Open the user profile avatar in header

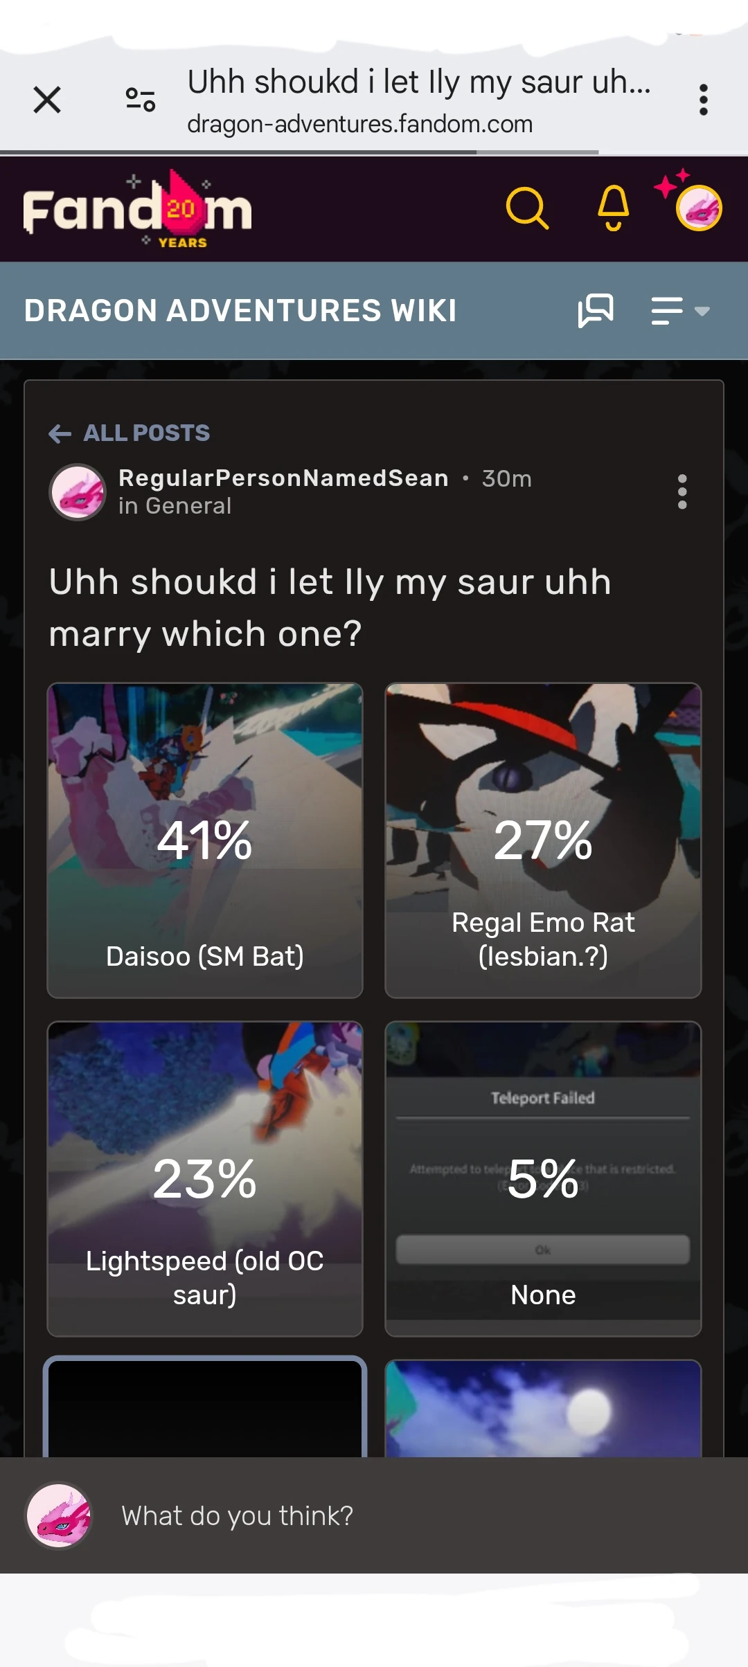[699, 208]
